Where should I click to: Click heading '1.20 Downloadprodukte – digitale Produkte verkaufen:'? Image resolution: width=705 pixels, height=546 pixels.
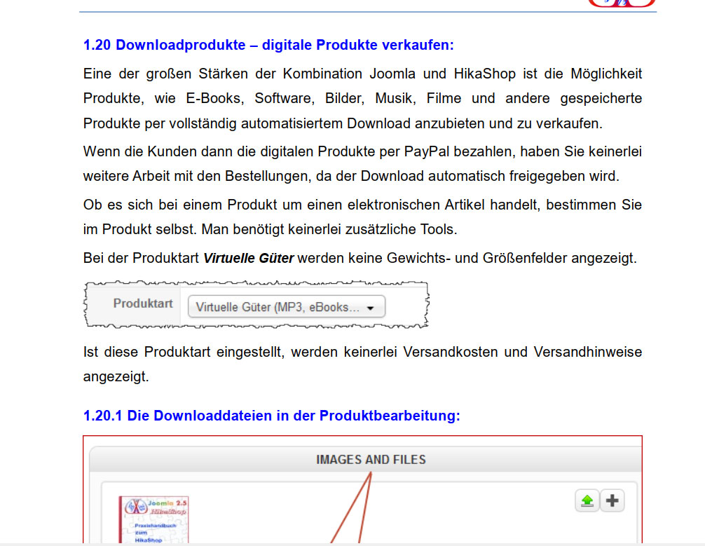(x=268, y=45)
